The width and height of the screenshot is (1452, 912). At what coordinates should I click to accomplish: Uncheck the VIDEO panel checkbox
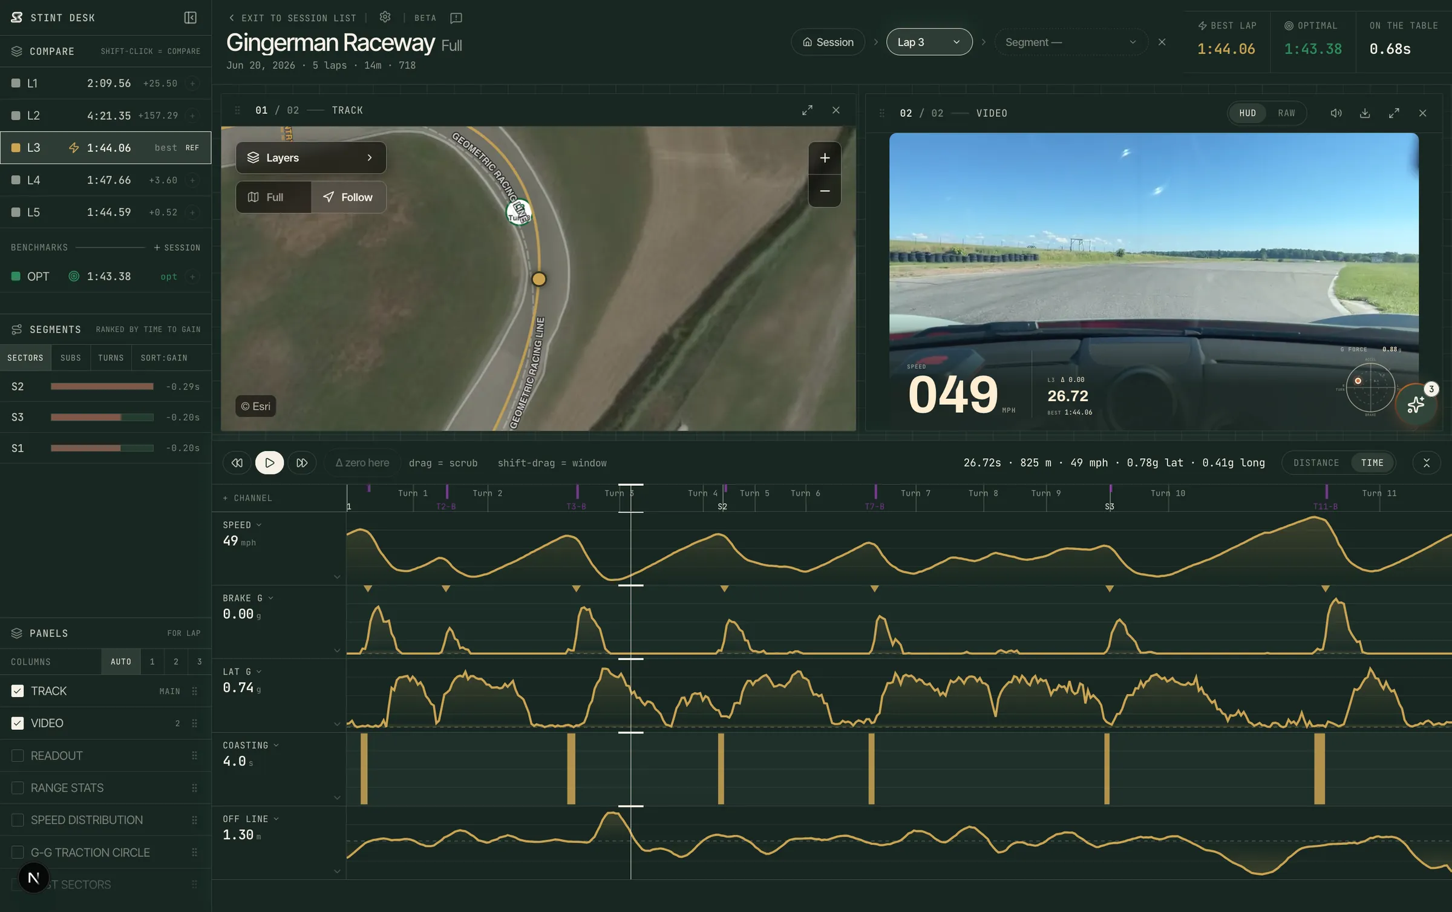pos(18,723)
